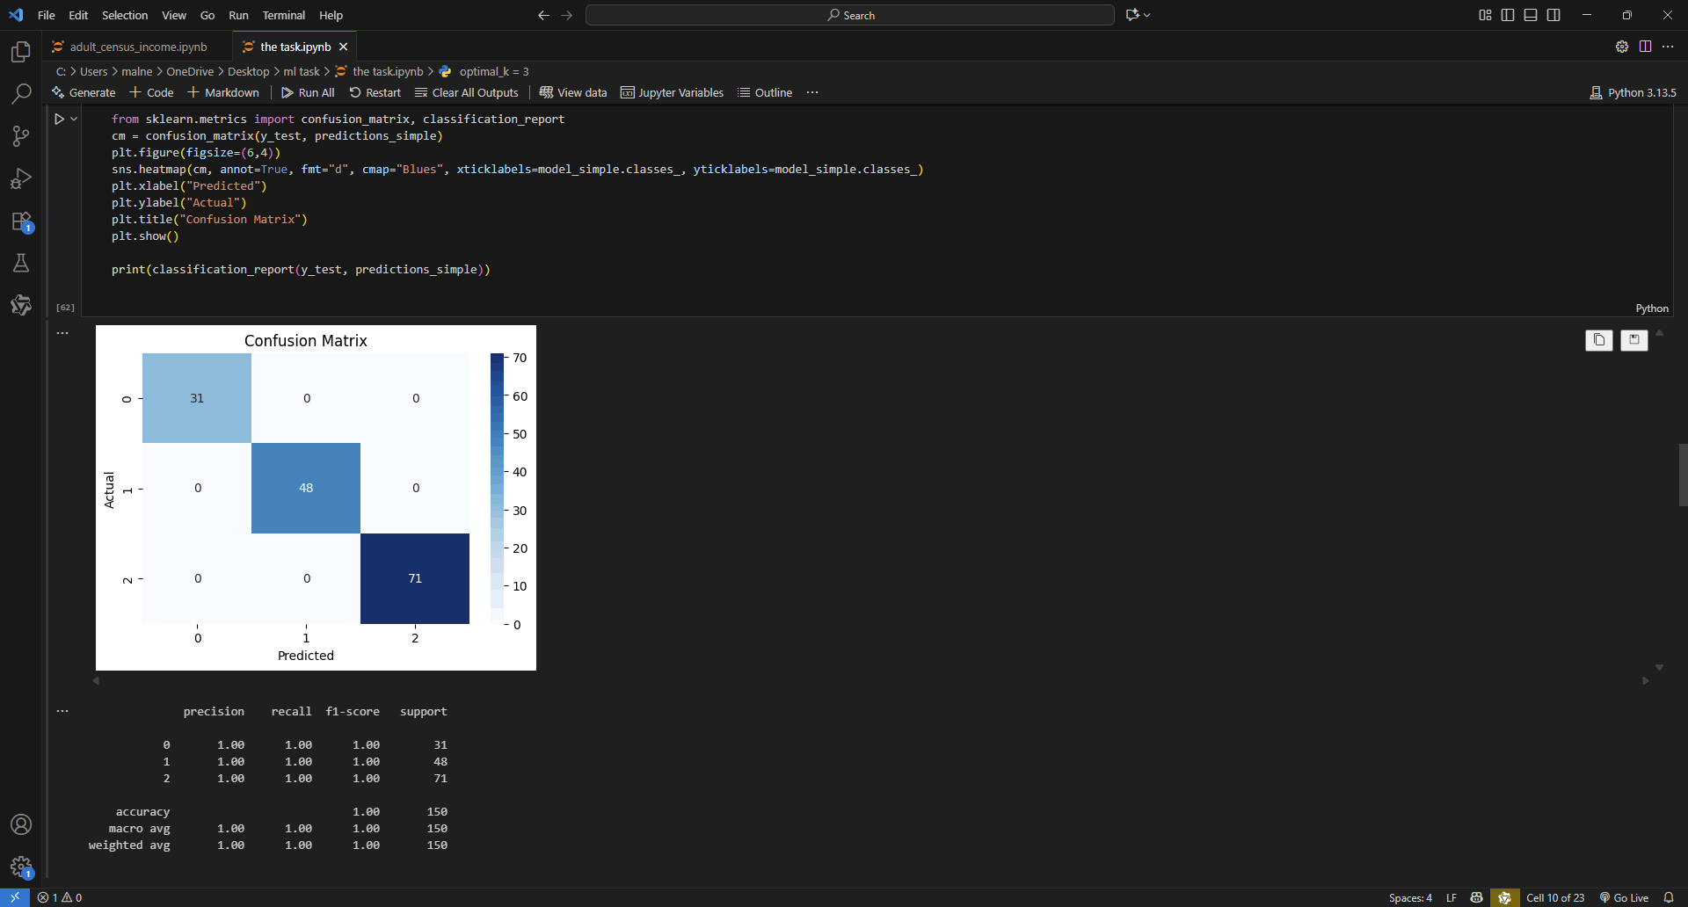This screenshot has width=1688, height=907.
Task: Click the editor vertical scrollbar thumb
Action: 1682,475
